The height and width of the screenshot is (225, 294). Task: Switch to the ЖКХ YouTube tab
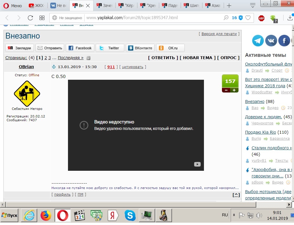(x=36, y=6)
